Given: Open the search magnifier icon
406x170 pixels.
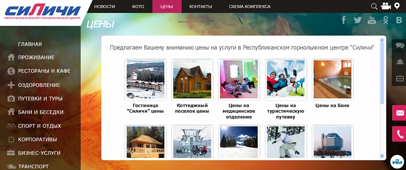Looking at the screenshot, I should [374, 6].
